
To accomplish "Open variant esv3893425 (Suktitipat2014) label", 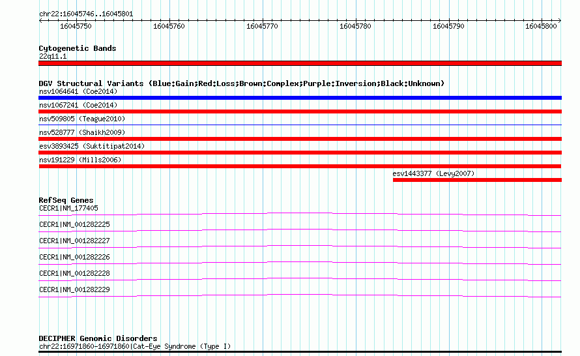I will click(x=92, y=146).
